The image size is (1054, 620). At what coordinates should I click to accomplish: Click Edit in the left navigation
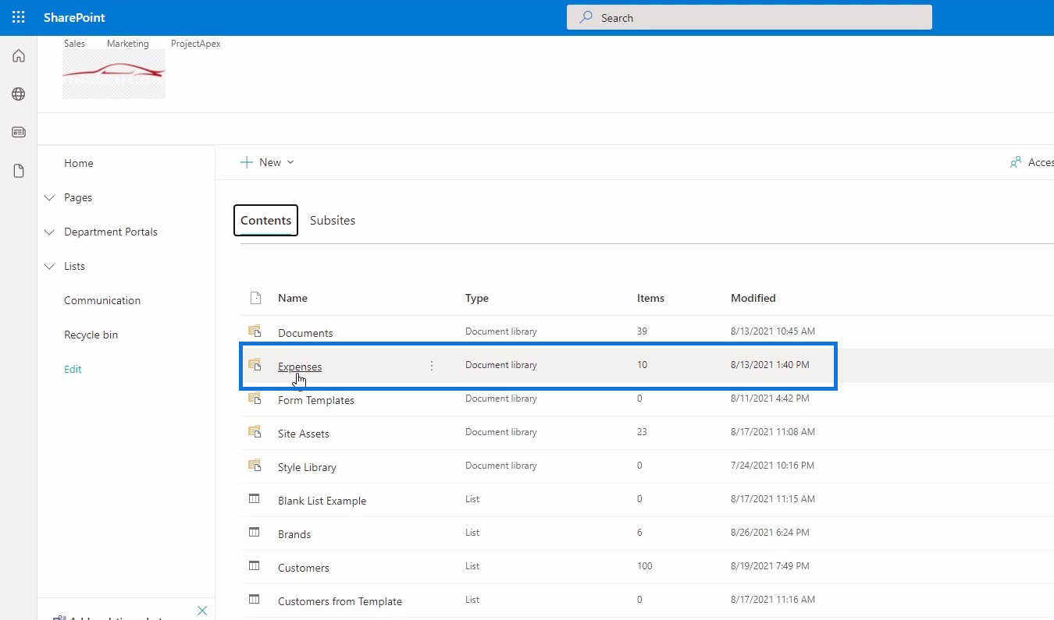point(73,369)
